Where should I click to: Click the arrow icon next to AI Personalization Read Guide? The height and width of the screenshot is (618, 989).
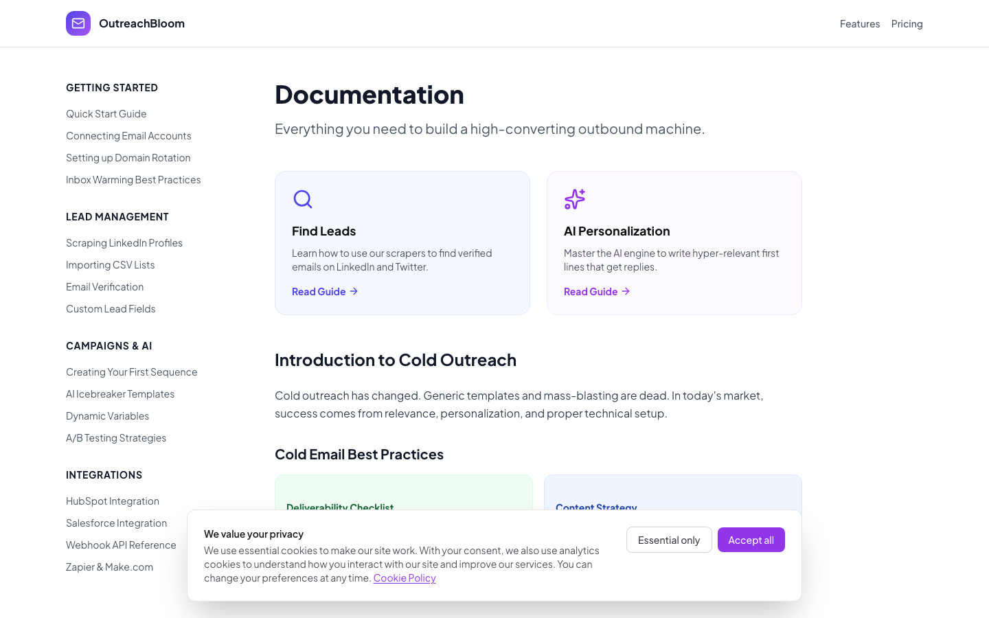point(626,291)
